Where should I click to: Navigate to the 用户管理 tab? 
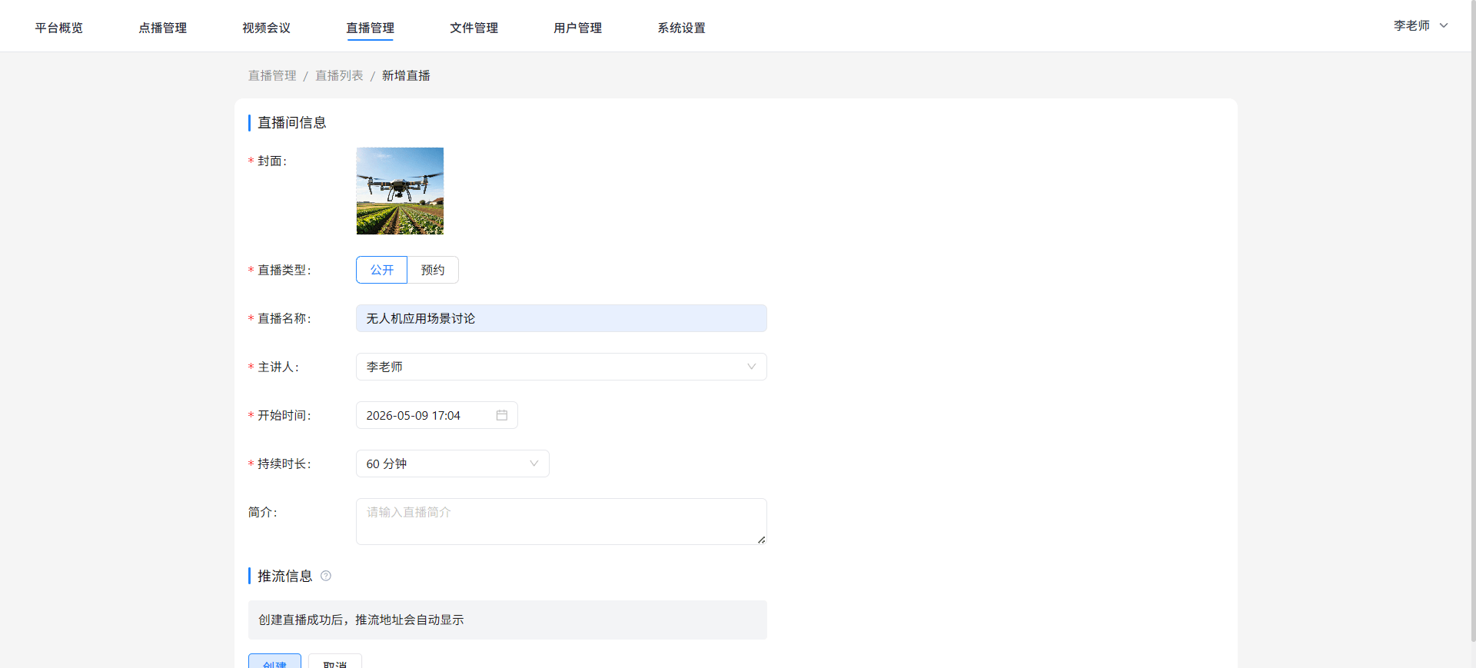point(578,28)
